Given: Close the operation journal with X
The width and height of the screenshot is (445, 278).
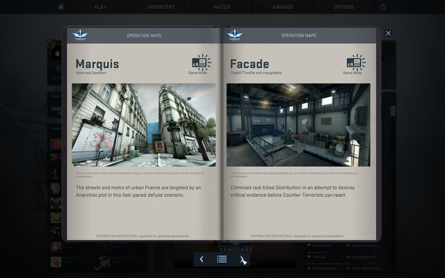Looking at the screenshot, I should (x=388, y=33).
